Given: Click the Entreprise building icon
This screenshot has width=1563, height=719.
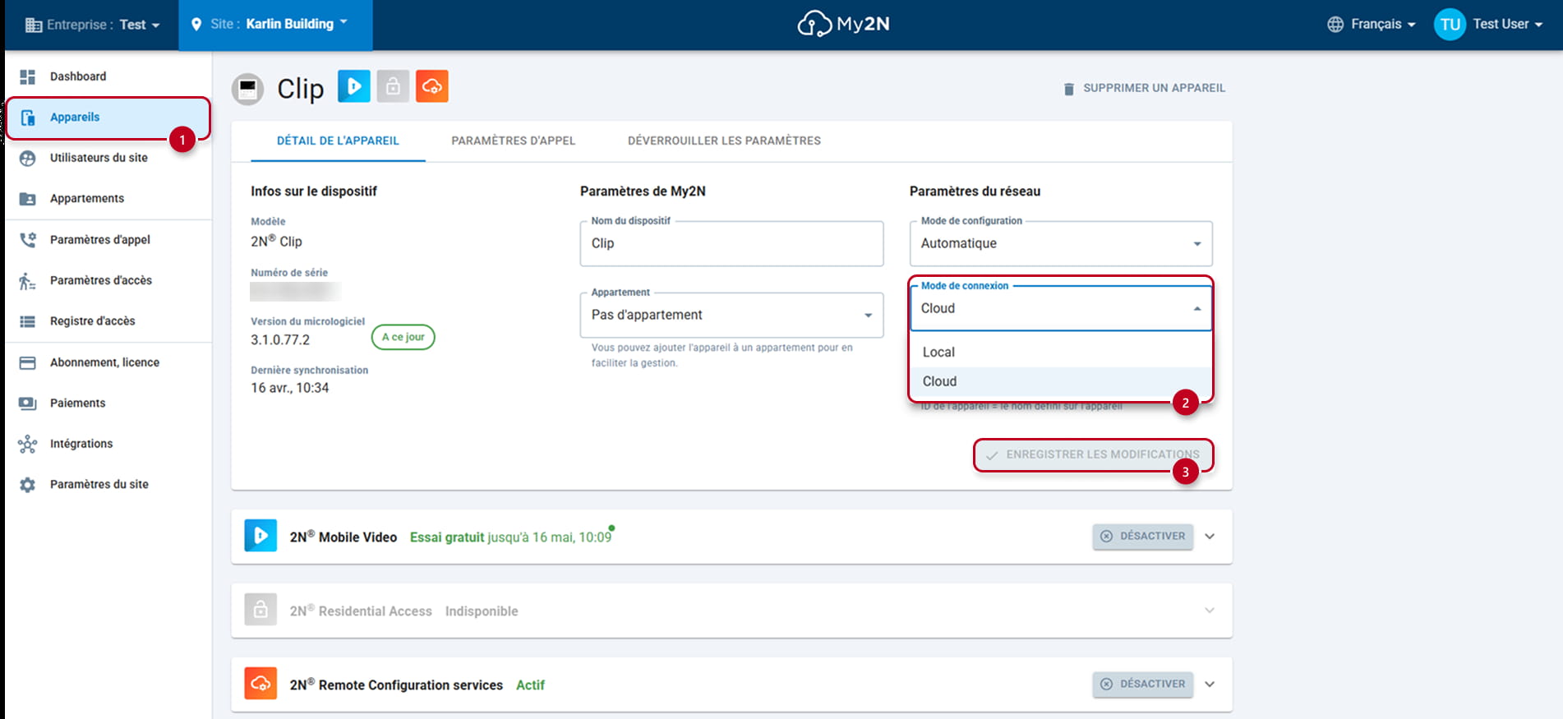Looking at the screenshot, I should (x=34, y=25).
